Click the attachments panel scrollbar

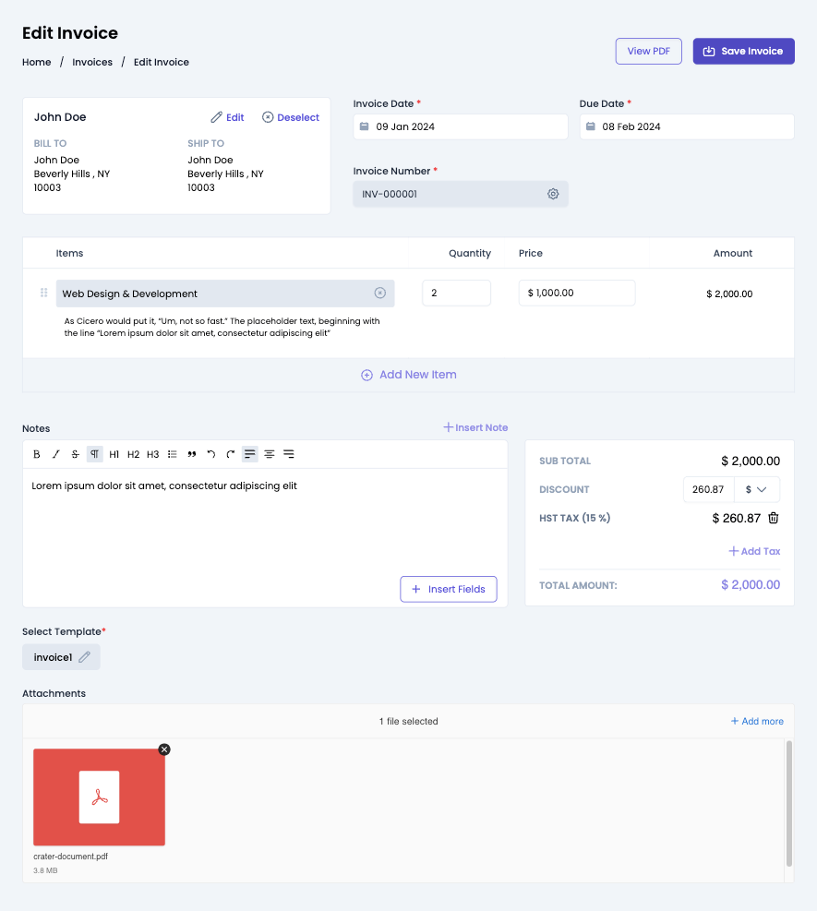(x=789, y=804)
